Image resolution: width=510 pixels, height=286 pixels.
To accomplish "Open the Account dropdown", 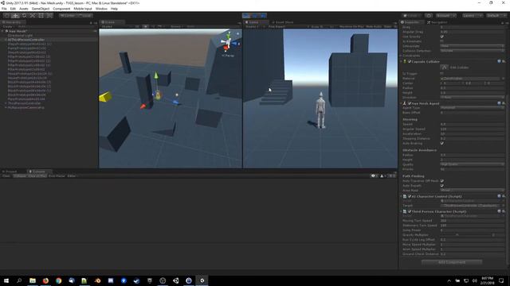I will [445, 16].
